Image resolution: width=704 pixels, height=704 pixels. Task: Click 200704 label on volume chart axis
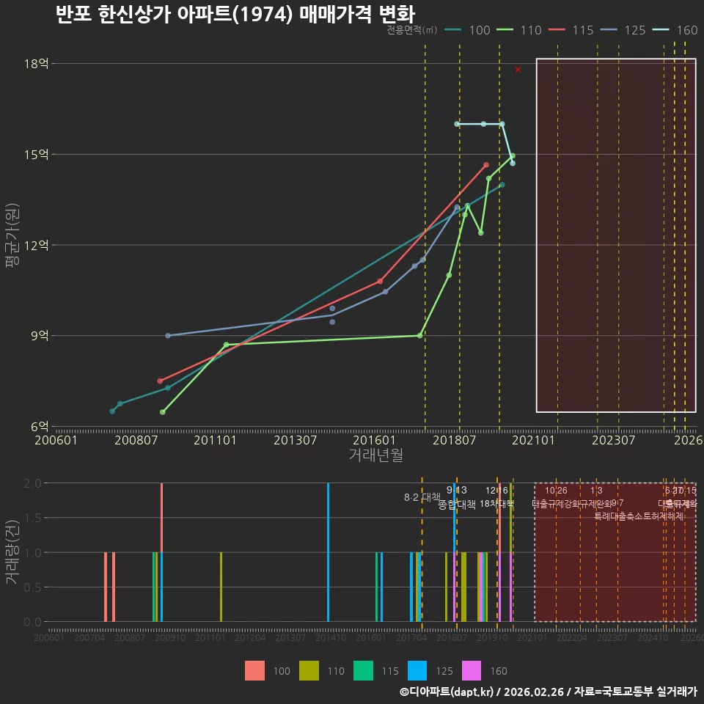(x=89, y=637)
